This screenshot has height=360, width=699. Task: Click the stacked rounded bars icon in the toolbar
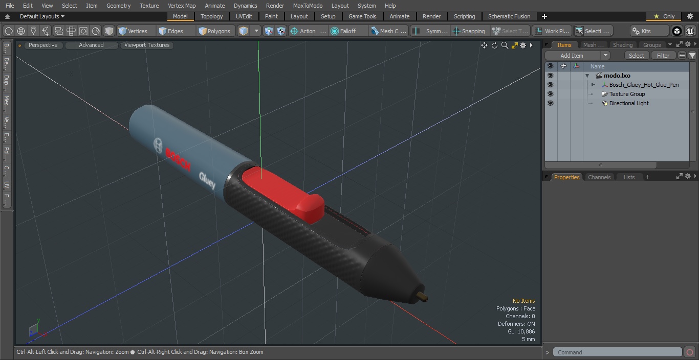coord(58,31)
